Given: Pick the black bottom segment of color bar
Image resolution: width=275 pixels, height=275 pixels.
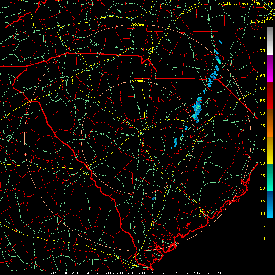Looking at the screenshot, I should (x=270, y=232).
